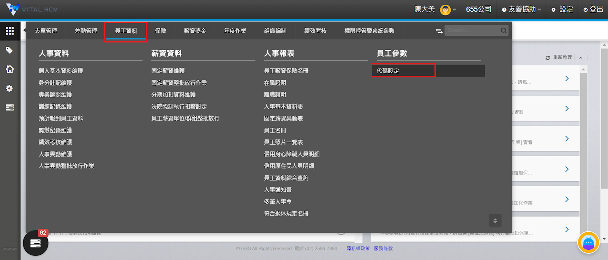The width and height of the screenshot is (608, 260).
Task: Open the notification list with 92 badge
Action: click(x=36, y=243)
